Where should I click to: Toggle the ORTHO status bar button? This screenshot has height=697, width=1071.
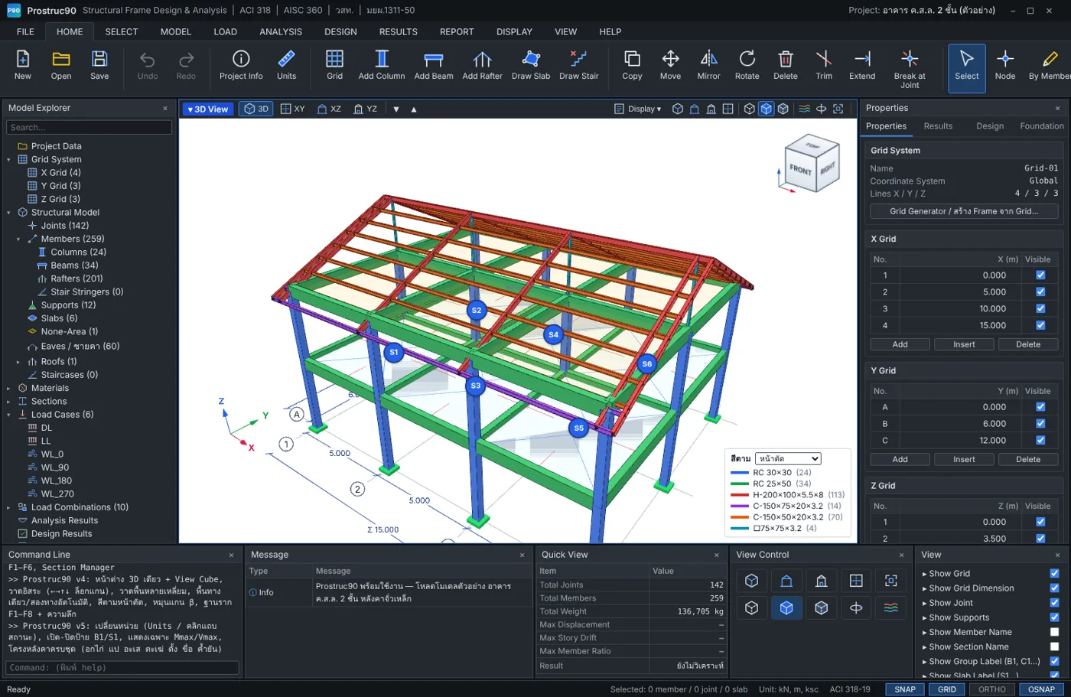click(992, 689)
